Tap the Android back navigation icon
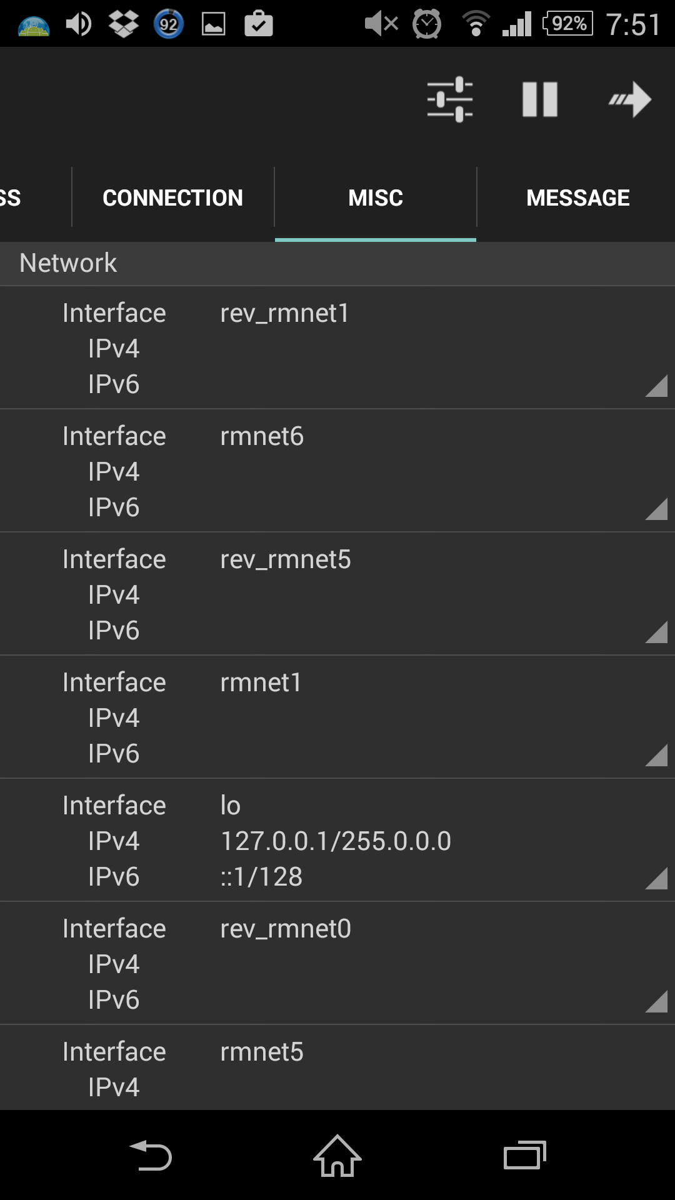The width and height of the screenshot is (675, 1200). (x=150, y=1156)
